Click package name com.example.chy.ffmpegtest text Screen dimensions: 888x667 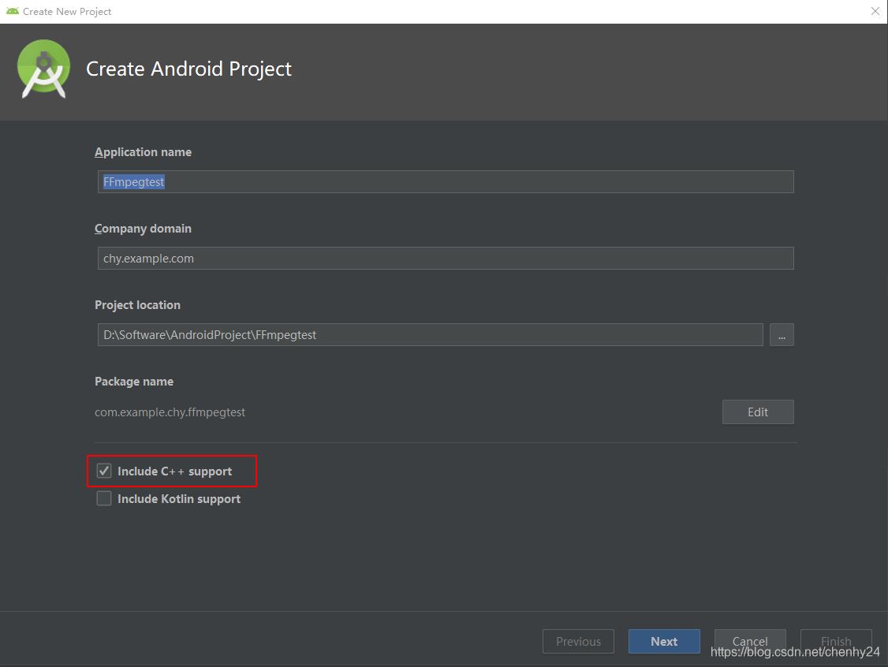coord(170,412)
